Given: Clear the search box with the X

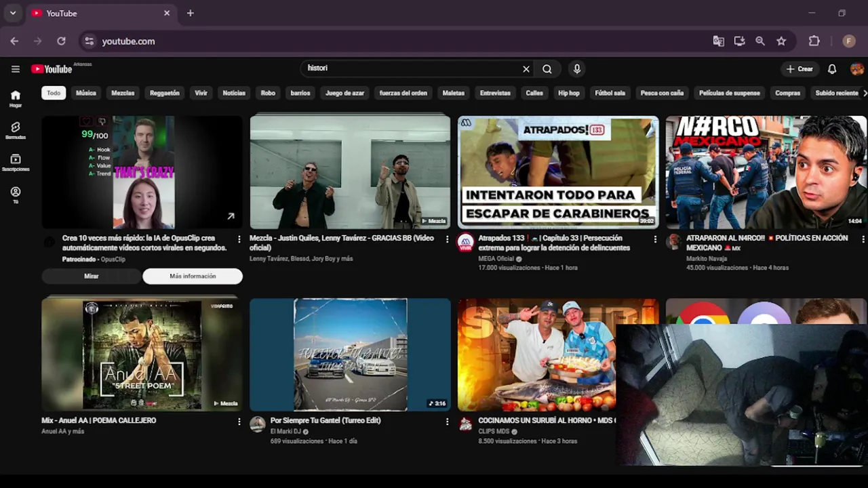Looking at the screenshot, I should click(526, 68).
